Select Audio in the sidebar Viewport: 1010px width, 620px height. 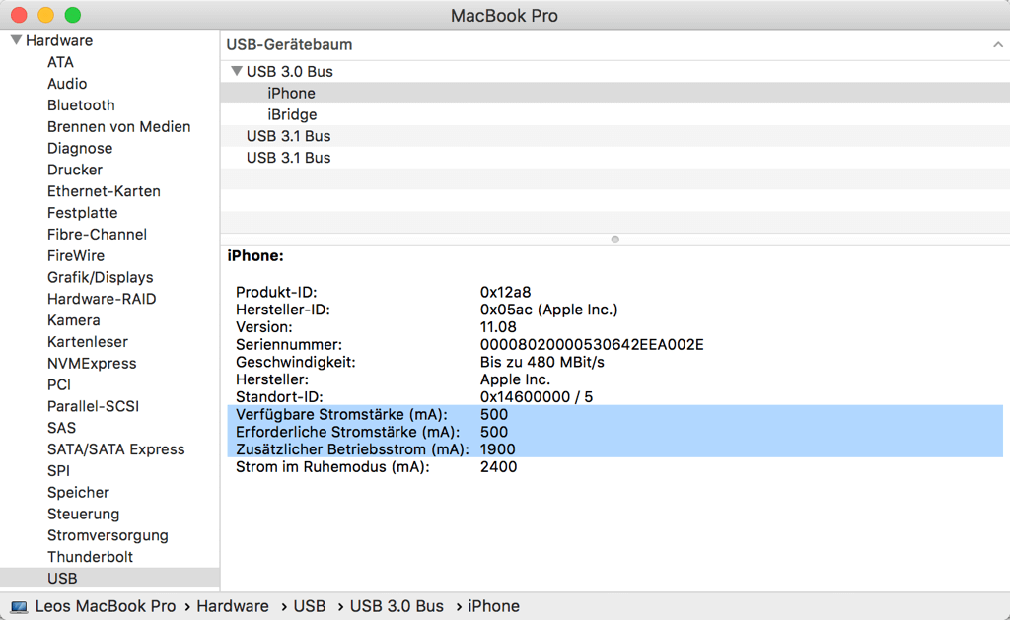pos(67,84)
